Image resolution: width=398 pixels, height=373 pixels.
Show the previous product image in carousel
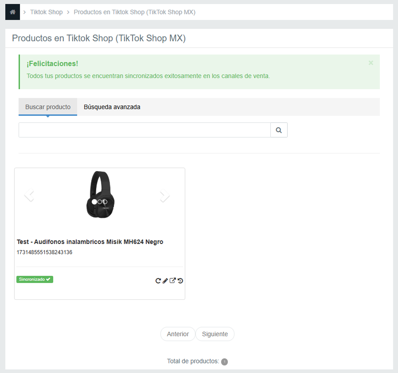pyautogui.click(x=29, y=195)
